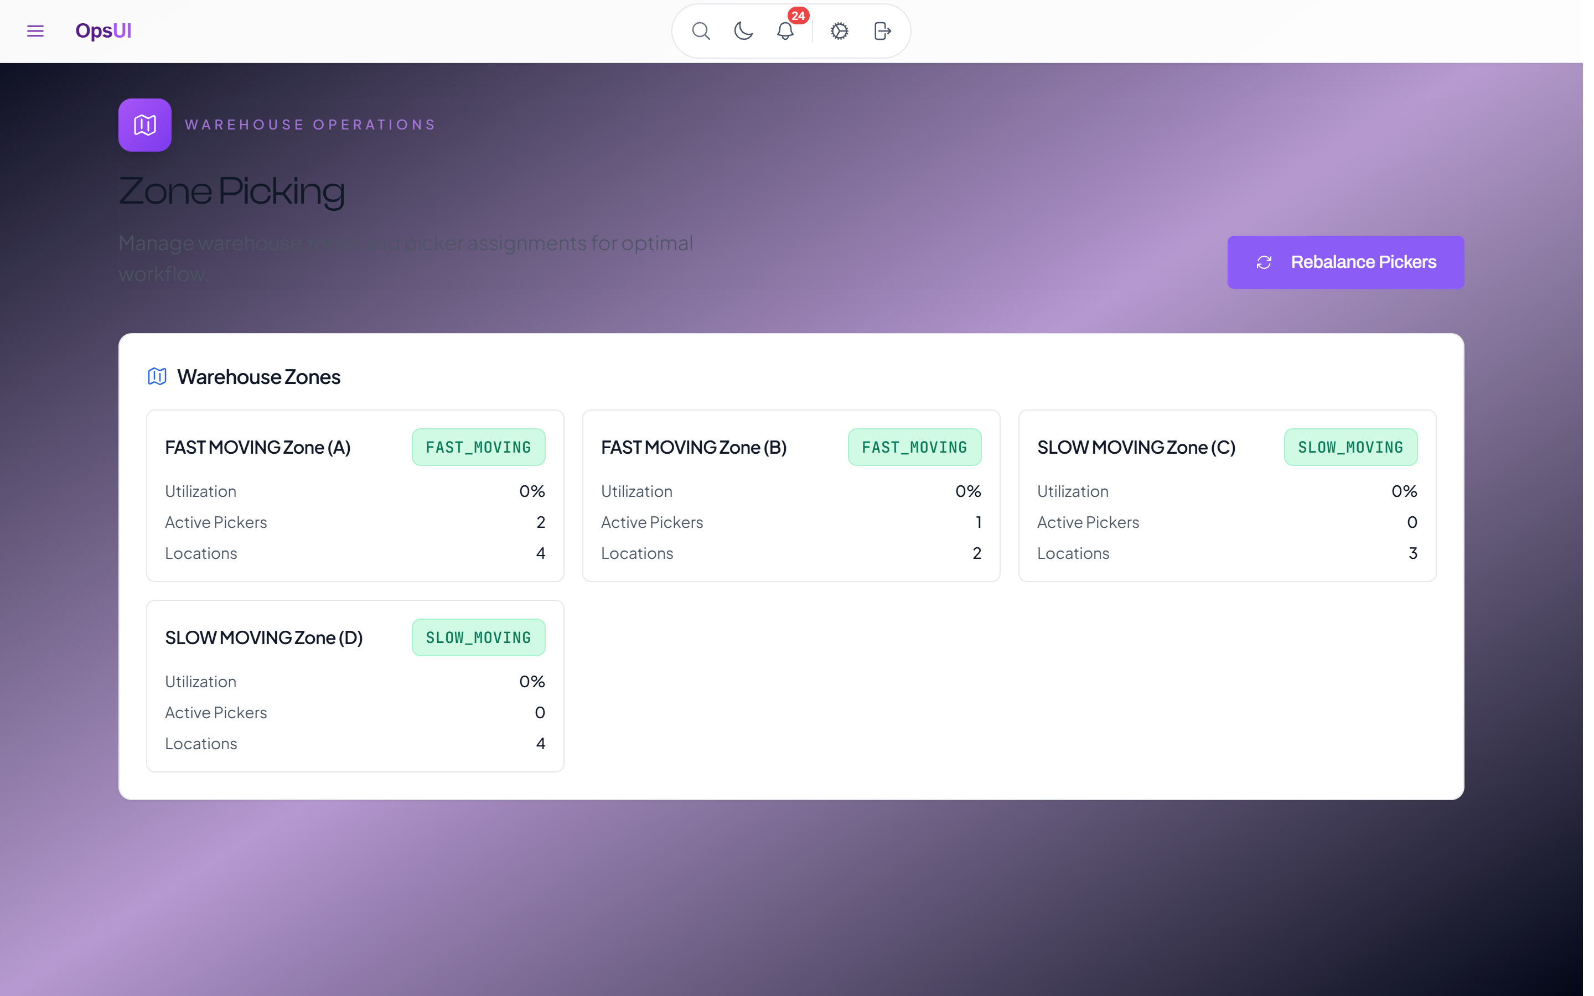Screen dimensions: 1594x996
Task: Toggle dark mode with the moon icon
Action: pyautogui.click(x=743, y=31)
